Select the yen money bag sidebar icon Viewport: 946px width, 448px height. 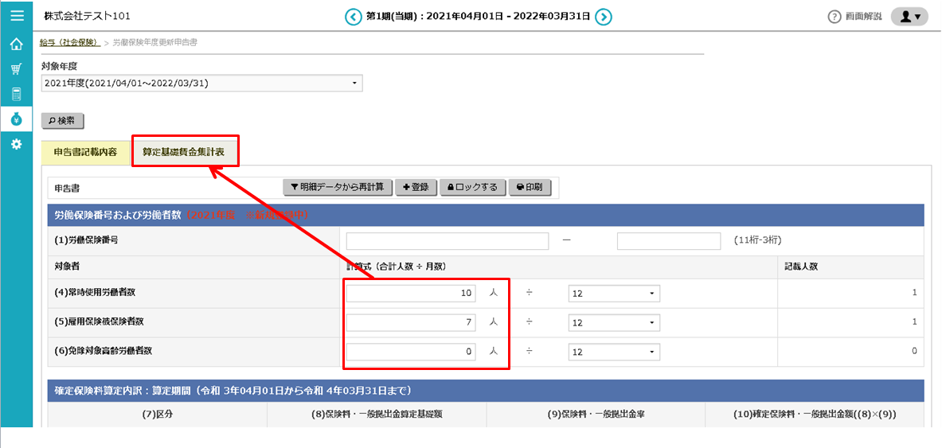tap(16, 119)
